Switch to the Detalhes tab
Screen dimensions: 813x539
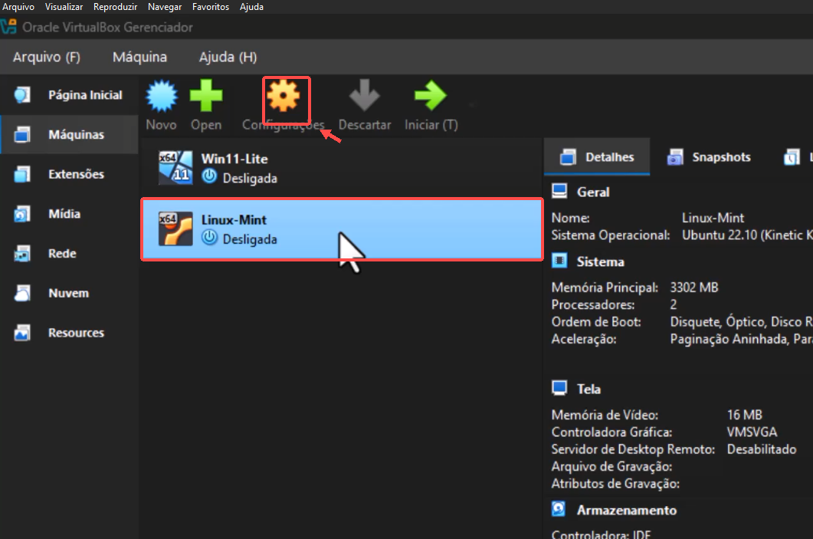click(597, 156)
